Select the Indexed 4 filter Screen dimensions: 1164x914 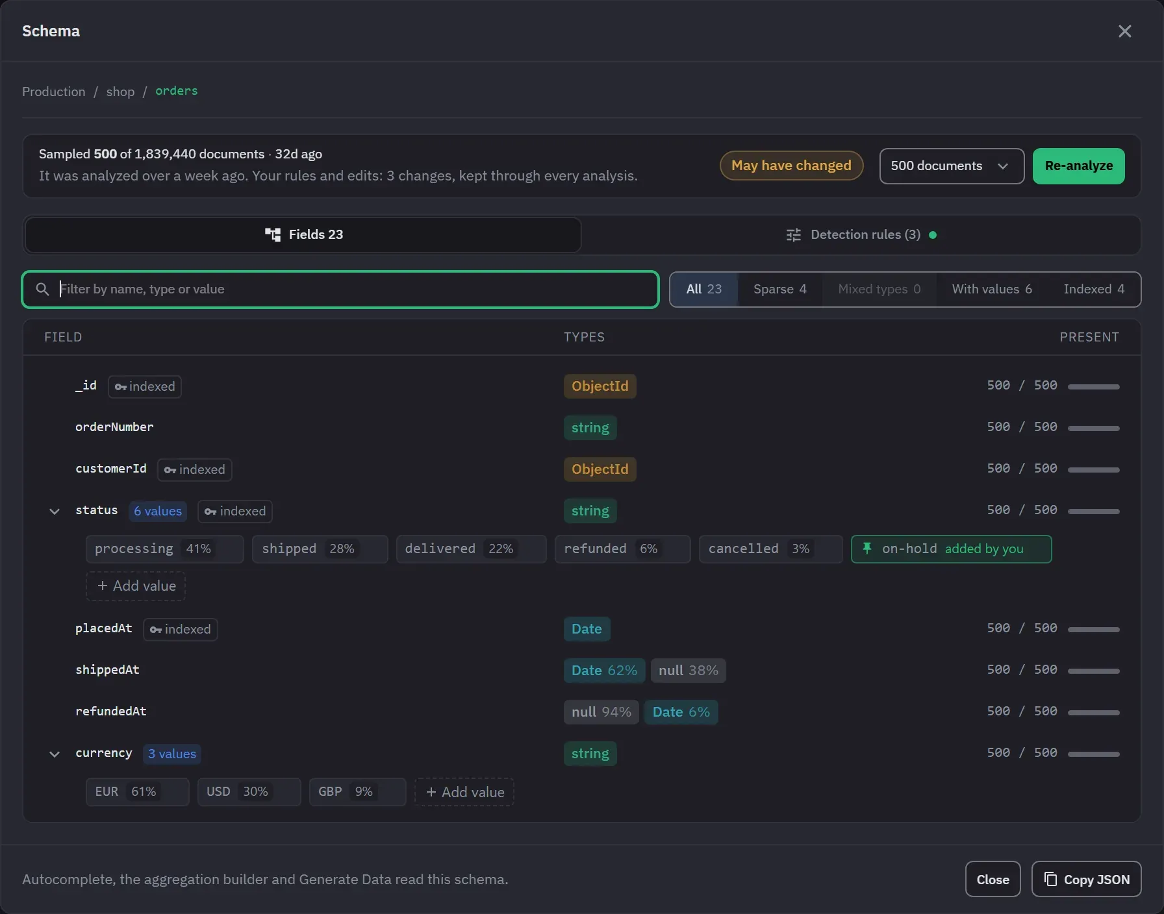pos(1094,289)
